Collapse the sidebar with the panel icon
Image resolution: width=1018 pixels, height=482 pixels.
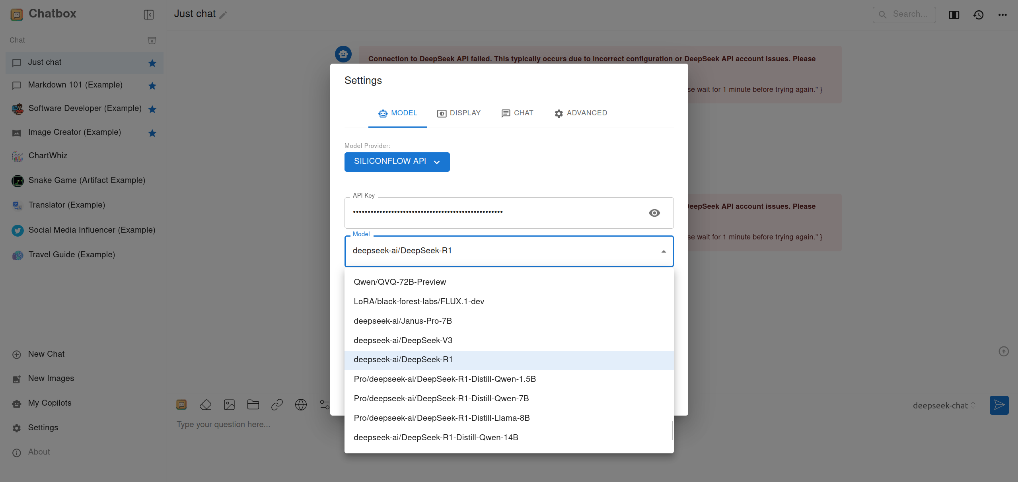point(148,15)
